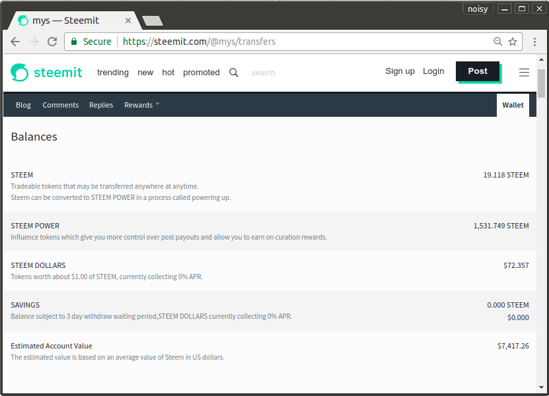
Task: Click the 19.118 STEEM balance
Action: 506,175
